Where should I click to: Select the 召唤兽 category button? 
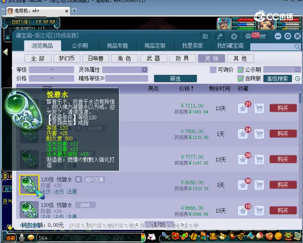click(96, 58)
